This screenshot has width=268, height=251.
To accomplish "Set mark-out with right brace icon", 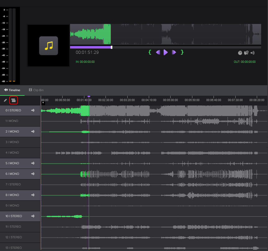I will pos(182,52).
